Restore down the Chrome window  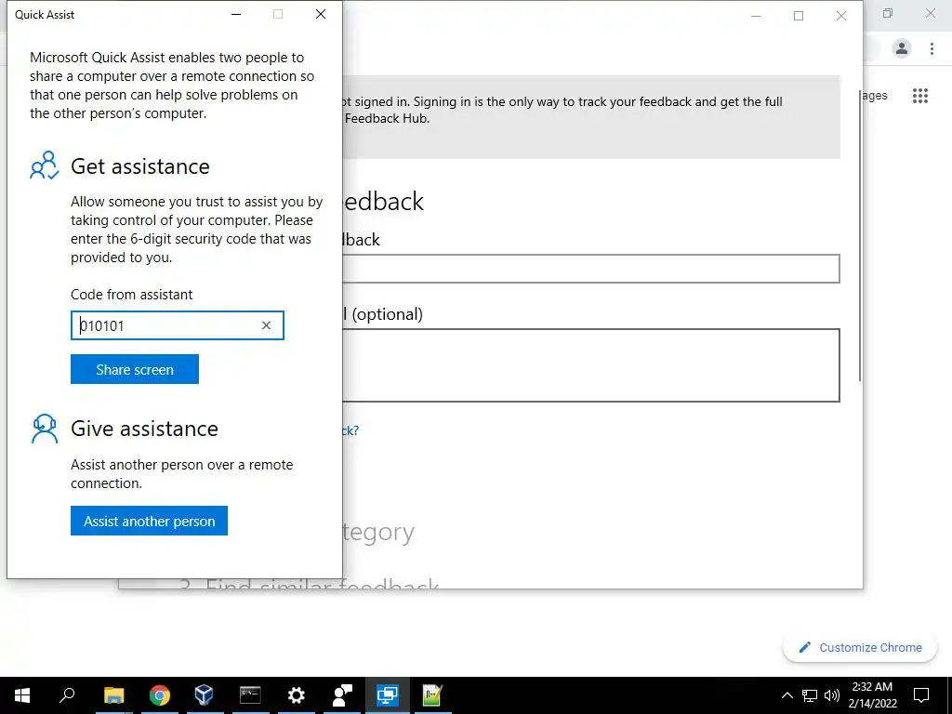pos(888,13)
